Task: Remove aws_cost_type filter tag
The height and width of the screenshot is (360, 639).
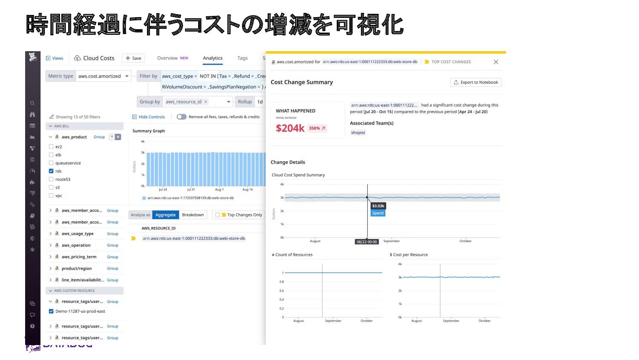Action: pyautogui.click(x=196, y=76)
